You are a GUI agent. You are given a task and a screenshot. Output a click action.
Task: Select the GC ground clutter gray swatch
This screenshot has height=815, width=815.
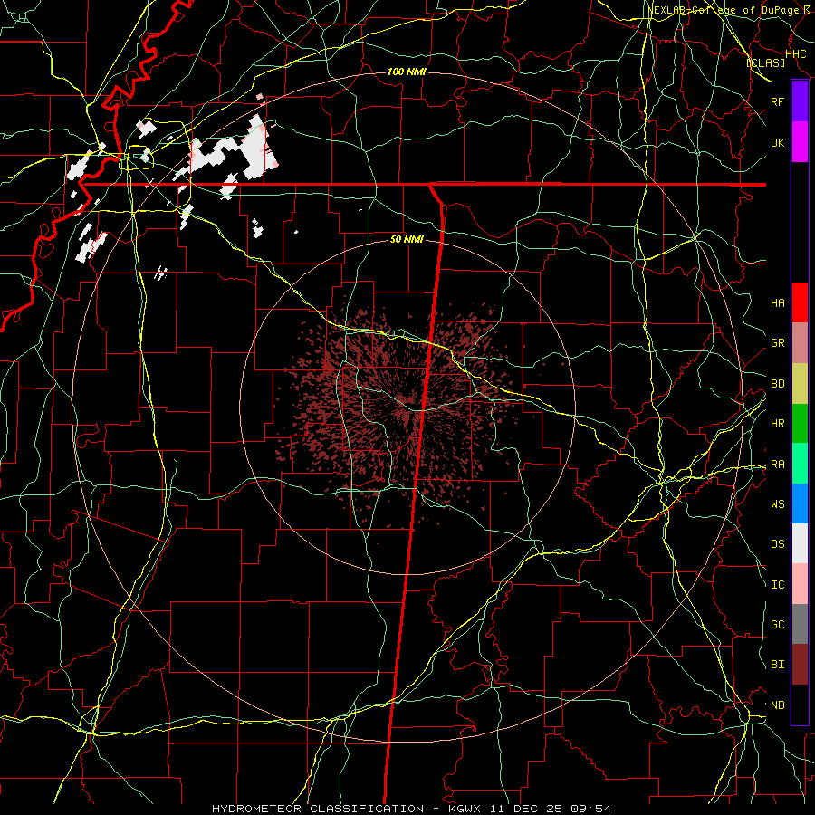800,624
